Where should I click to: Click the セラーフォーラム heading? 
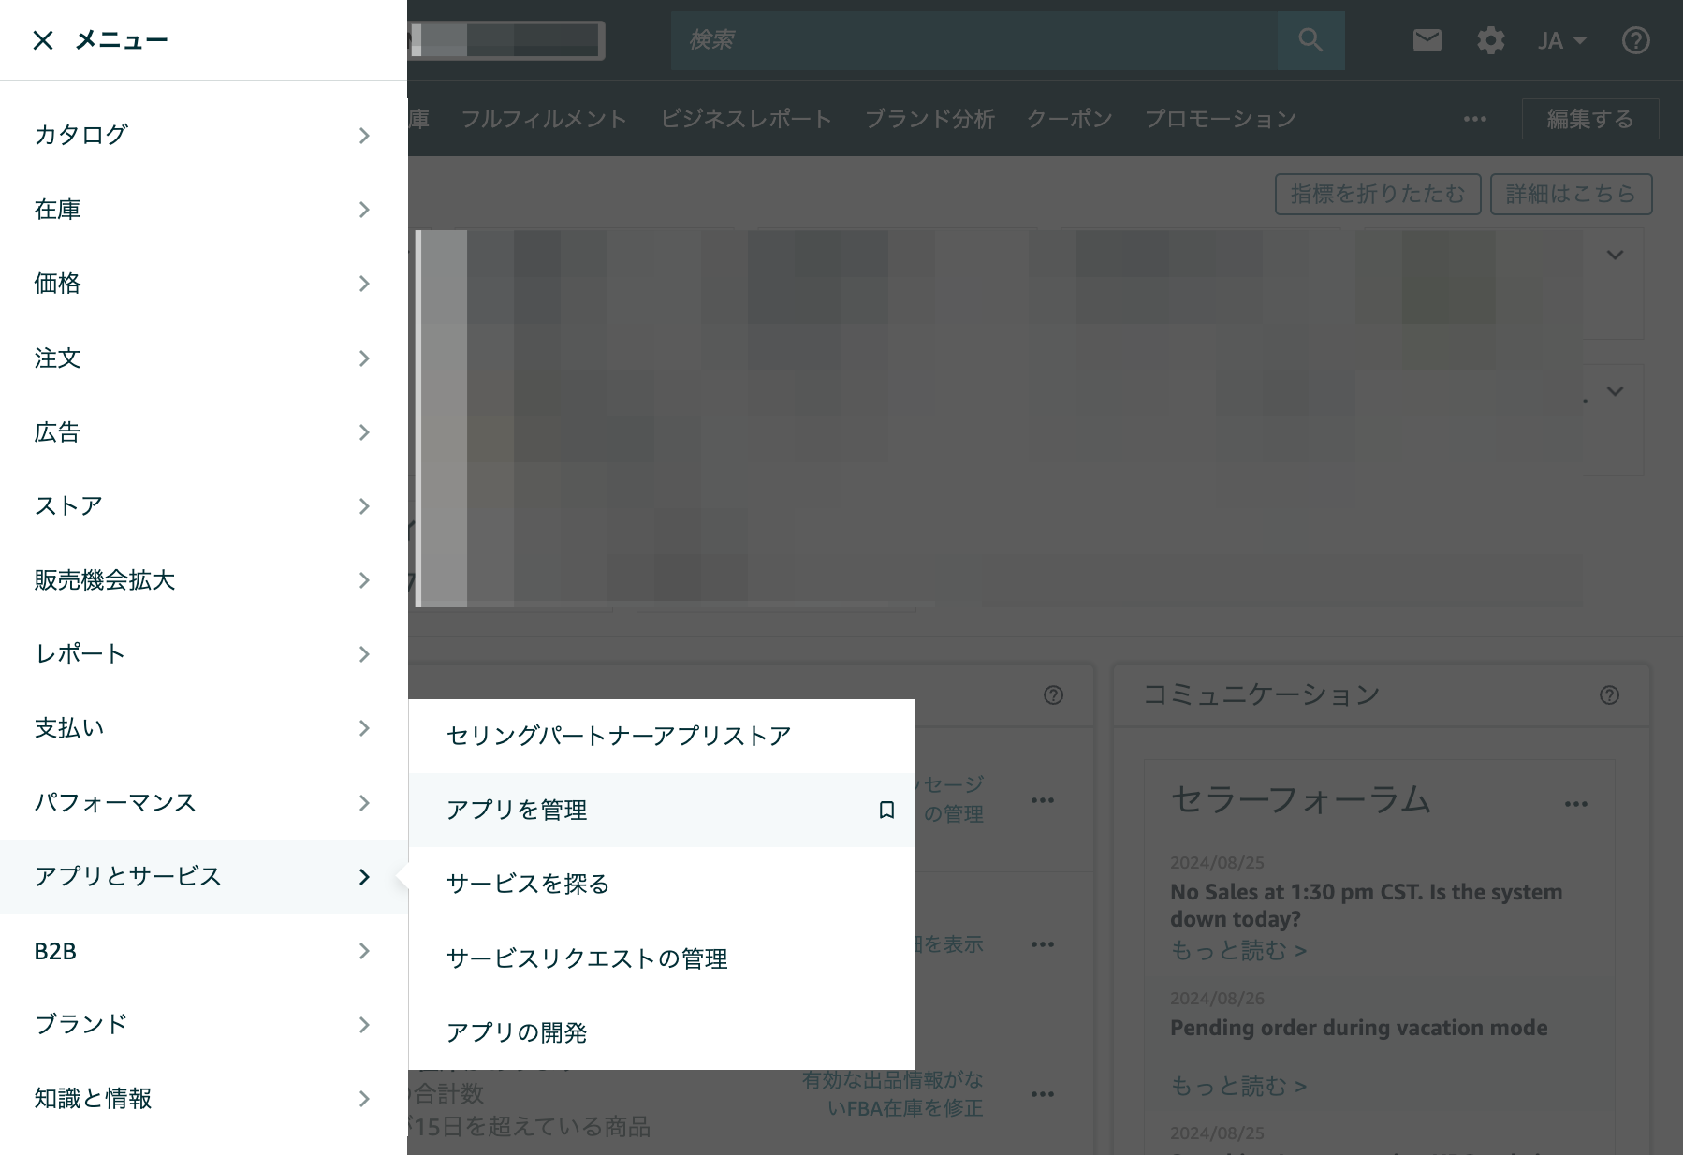point(1300,799)
